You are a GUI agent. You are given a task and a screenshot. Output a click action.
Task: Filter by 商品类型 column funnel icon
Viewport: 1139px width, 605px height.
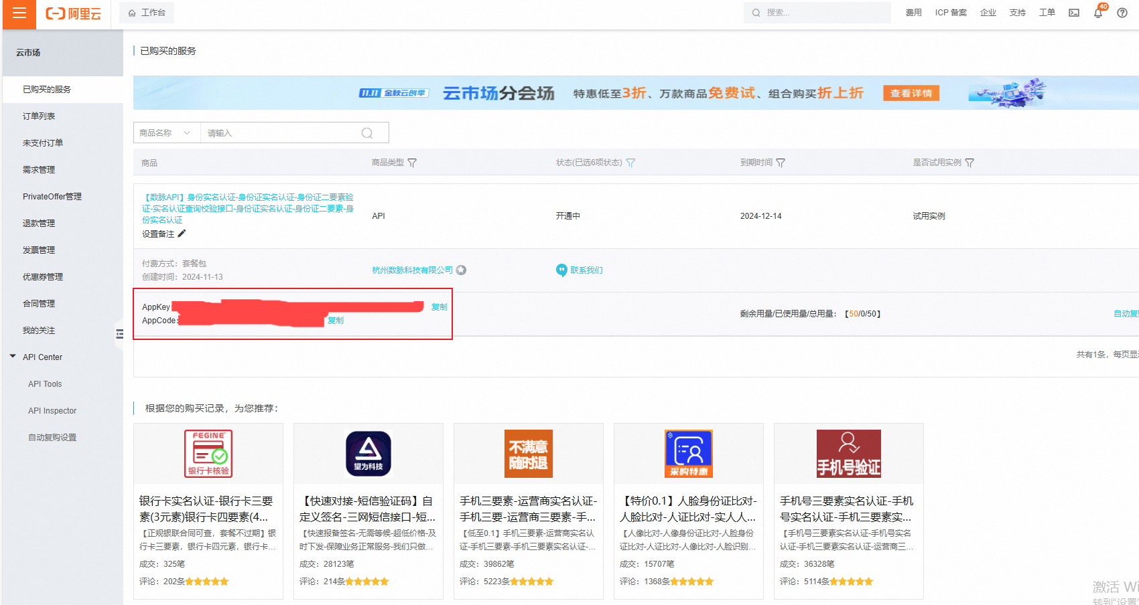pyautogui.click(x=412, y=163)
